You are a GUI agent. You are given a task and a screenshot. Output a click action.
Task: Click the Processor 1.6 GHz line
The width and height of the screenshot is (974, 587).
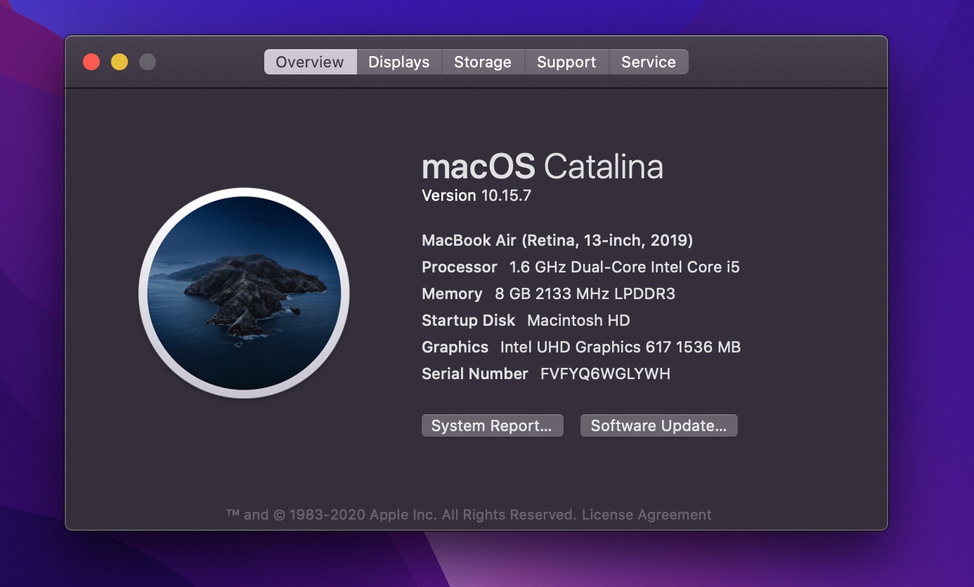(x=580, y=267)
